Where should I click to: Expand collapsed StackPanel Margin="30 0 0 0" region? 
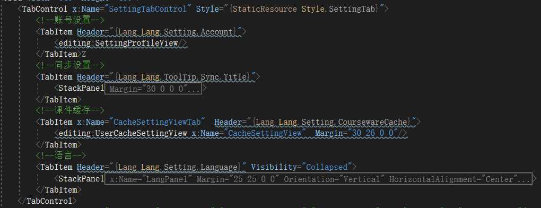click(x=153, y=89)
